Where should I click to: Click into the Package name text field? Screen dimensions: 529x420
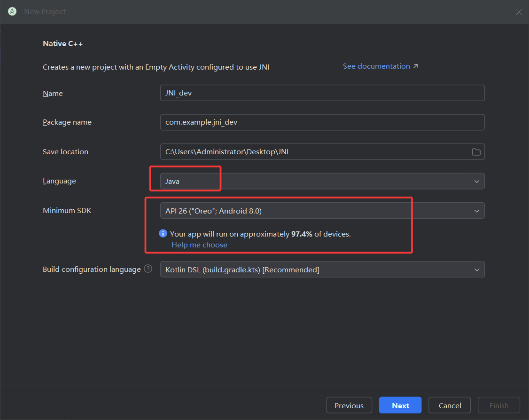(x=322, y=122)
